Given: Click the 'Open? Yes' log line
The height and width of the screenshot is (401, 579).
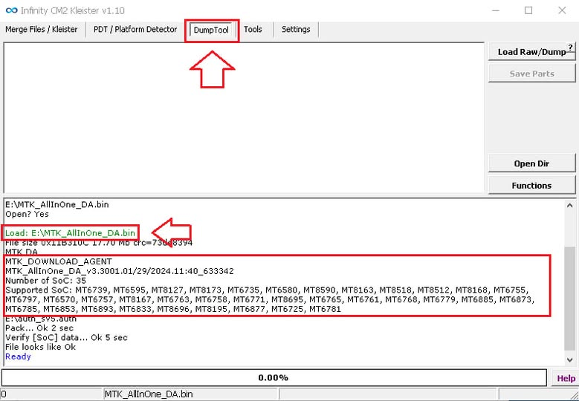Looking at the screenshot, I should coord(27,214).
